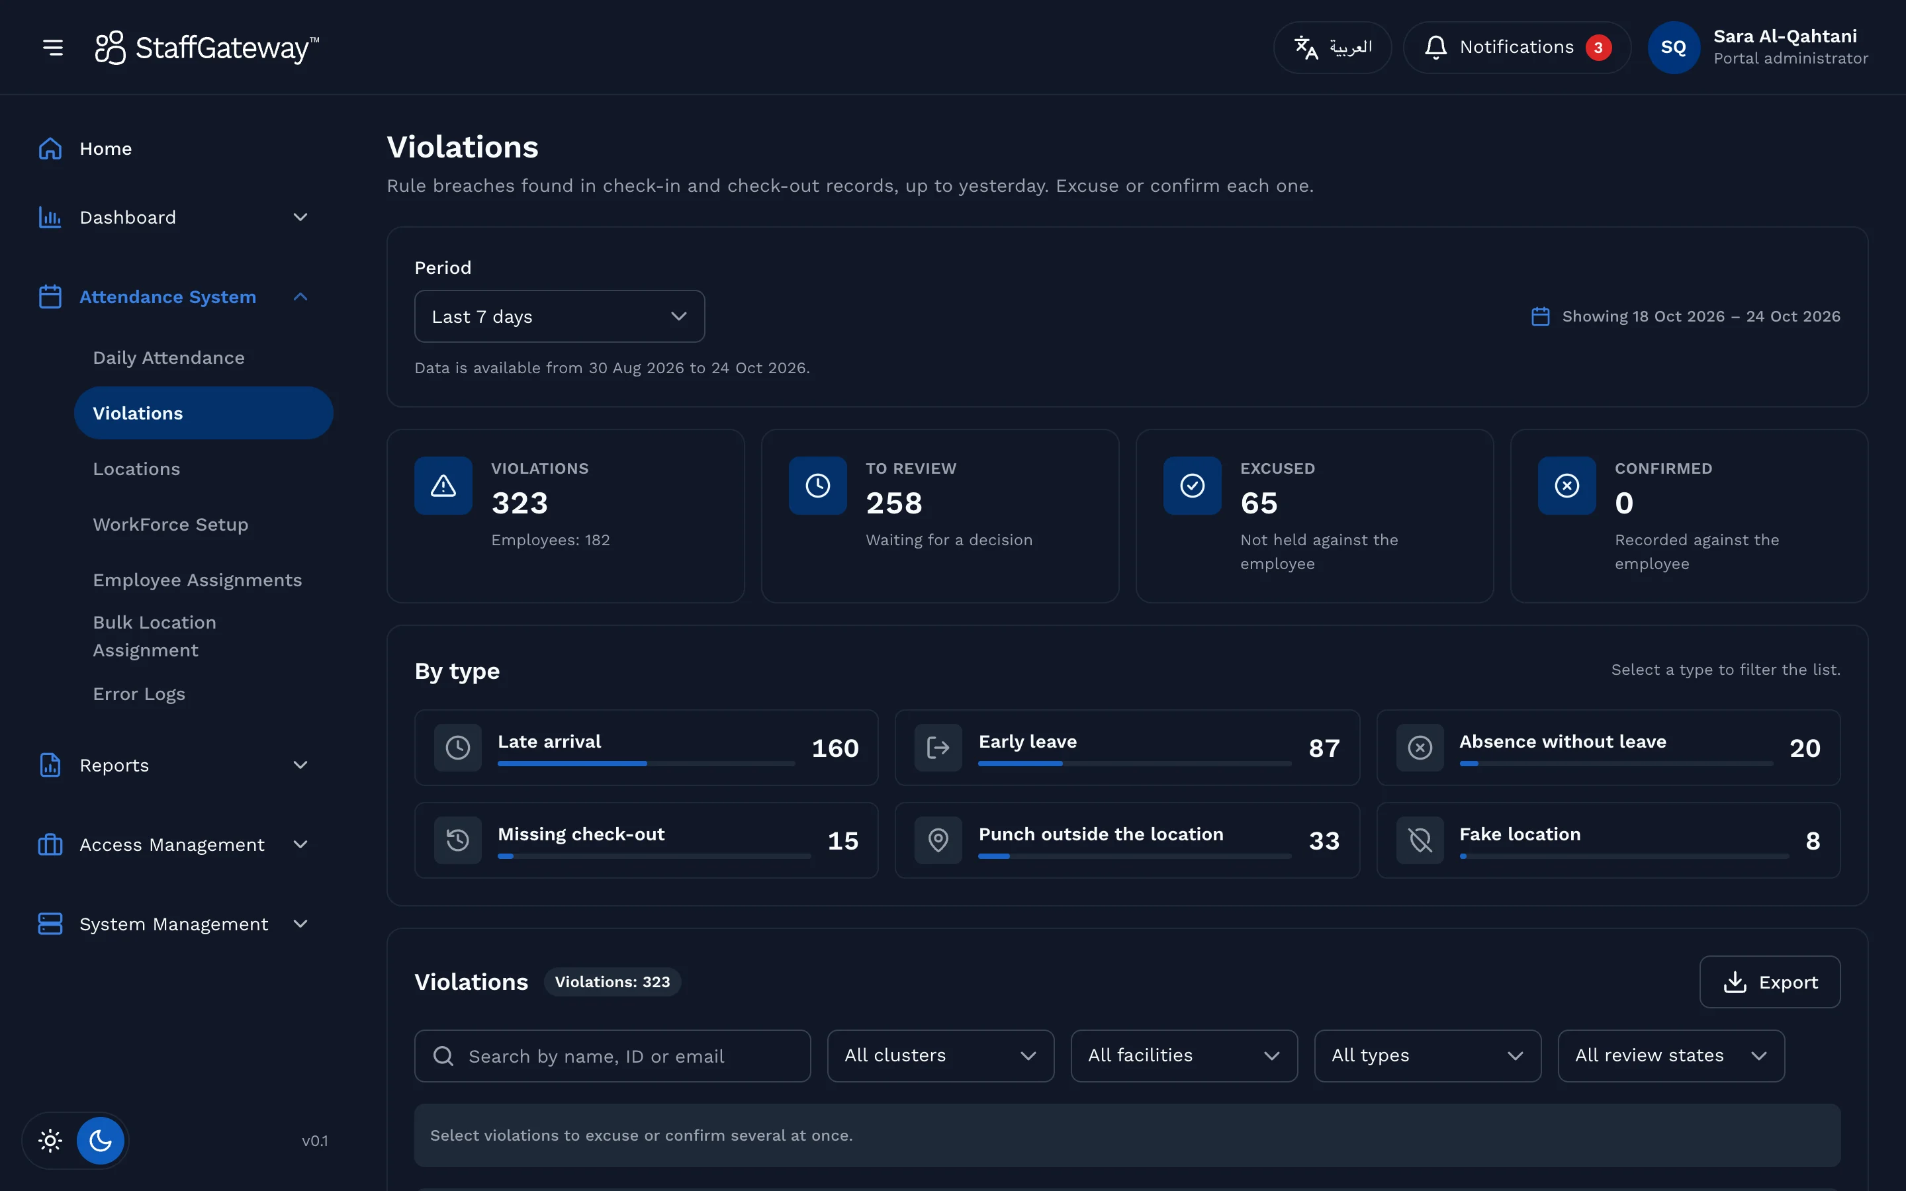Screen dimensions: 1906x1191
Task: Click the To Review clock icon
Action: [x=817, y=485]
